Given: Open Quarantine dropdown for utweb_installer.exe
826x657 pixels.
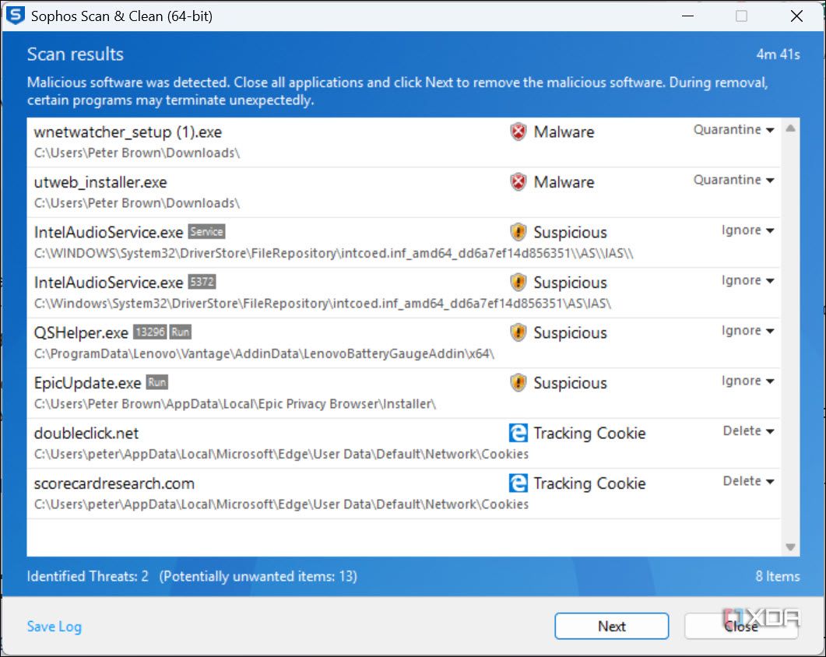Looking at the screenshot, I should point(733,180).
